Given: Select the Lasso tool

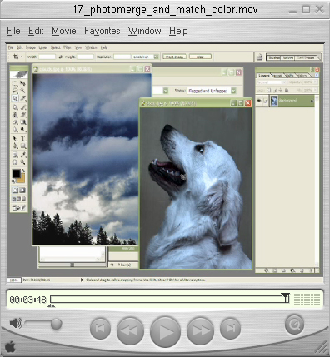Looking at the screenshot, I should pos(15,91).
